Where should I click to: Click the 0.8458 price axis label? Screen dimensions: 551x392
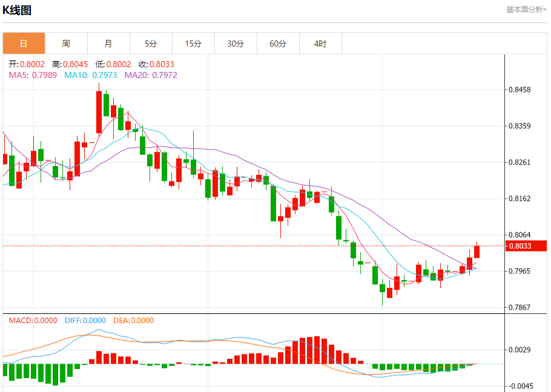[520, 90]
